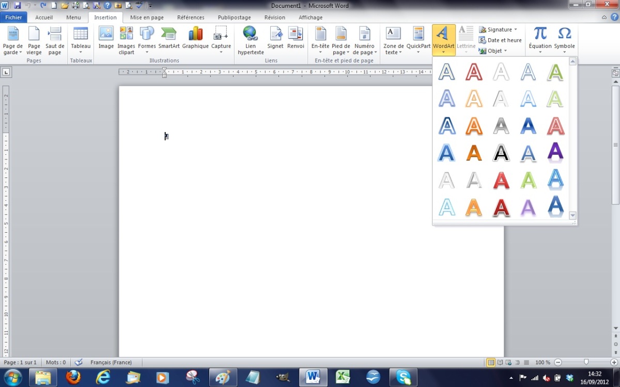The image size is (620, 387).
Task: Open the Symbole dropdown
Action: [565, 41]
